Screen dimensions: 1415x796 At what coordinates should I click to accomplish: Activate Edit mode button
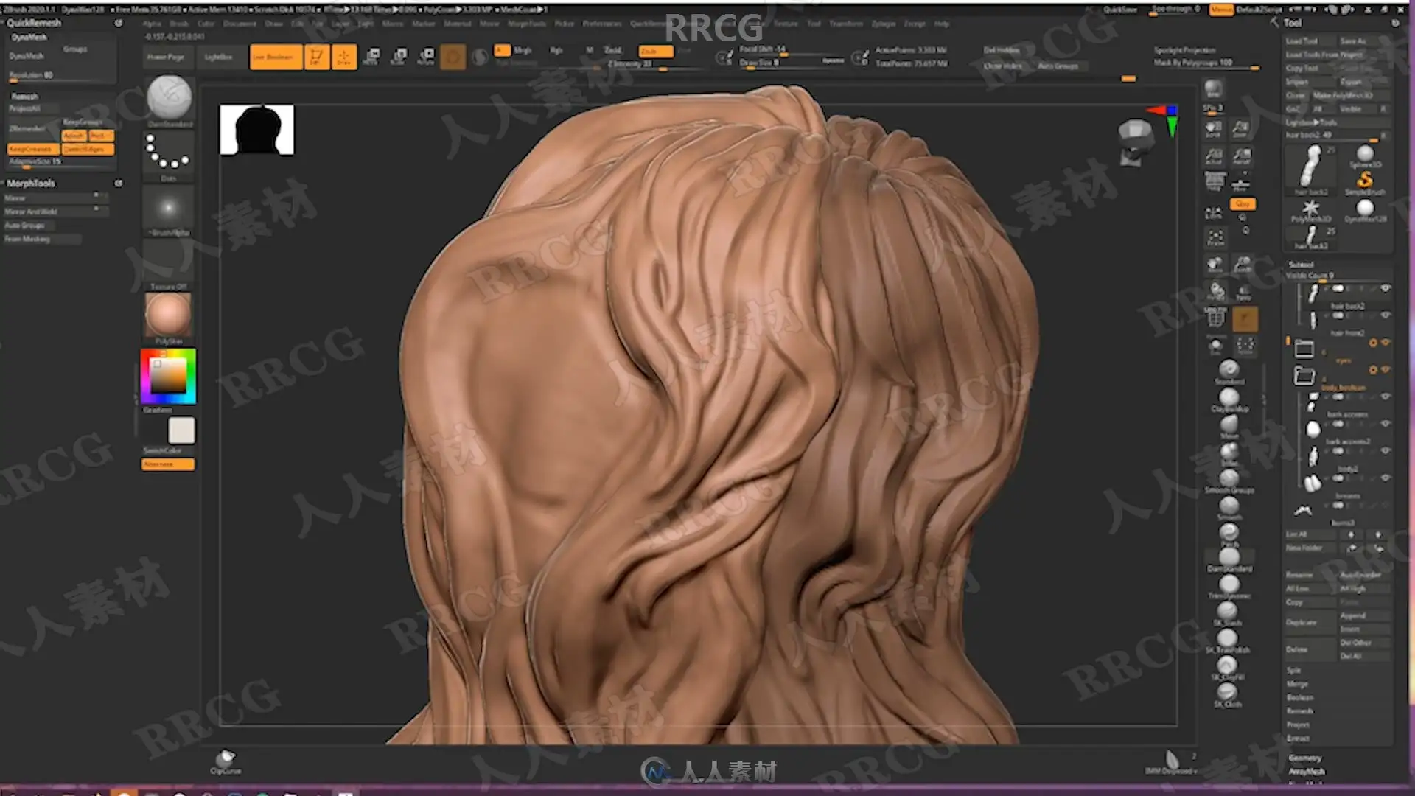pos(316,57)
